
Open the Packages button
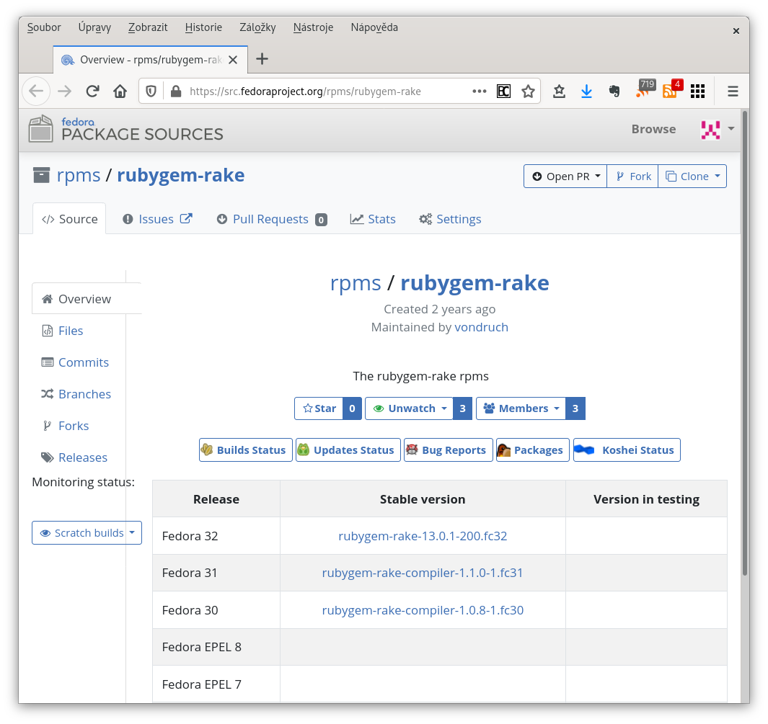pos(533,450)
